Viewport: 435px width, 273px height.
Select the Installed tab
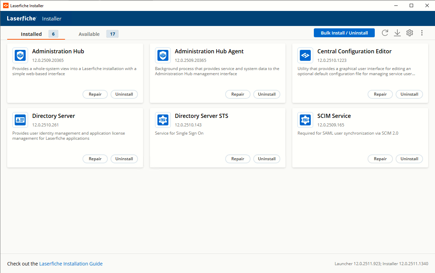(31, 34)
